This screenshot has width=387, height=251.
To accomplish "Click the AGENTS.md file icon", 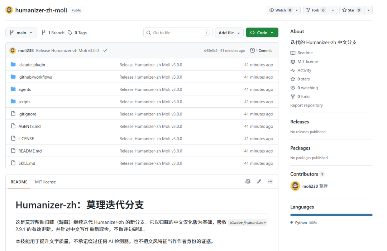I will point(13,126).
